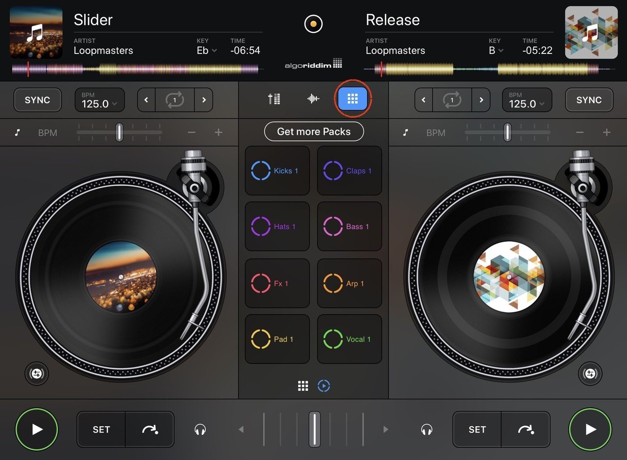This screenshot has width=627, height=460.
Task: Click the Get more Packs button
Action: click(314, 131)
